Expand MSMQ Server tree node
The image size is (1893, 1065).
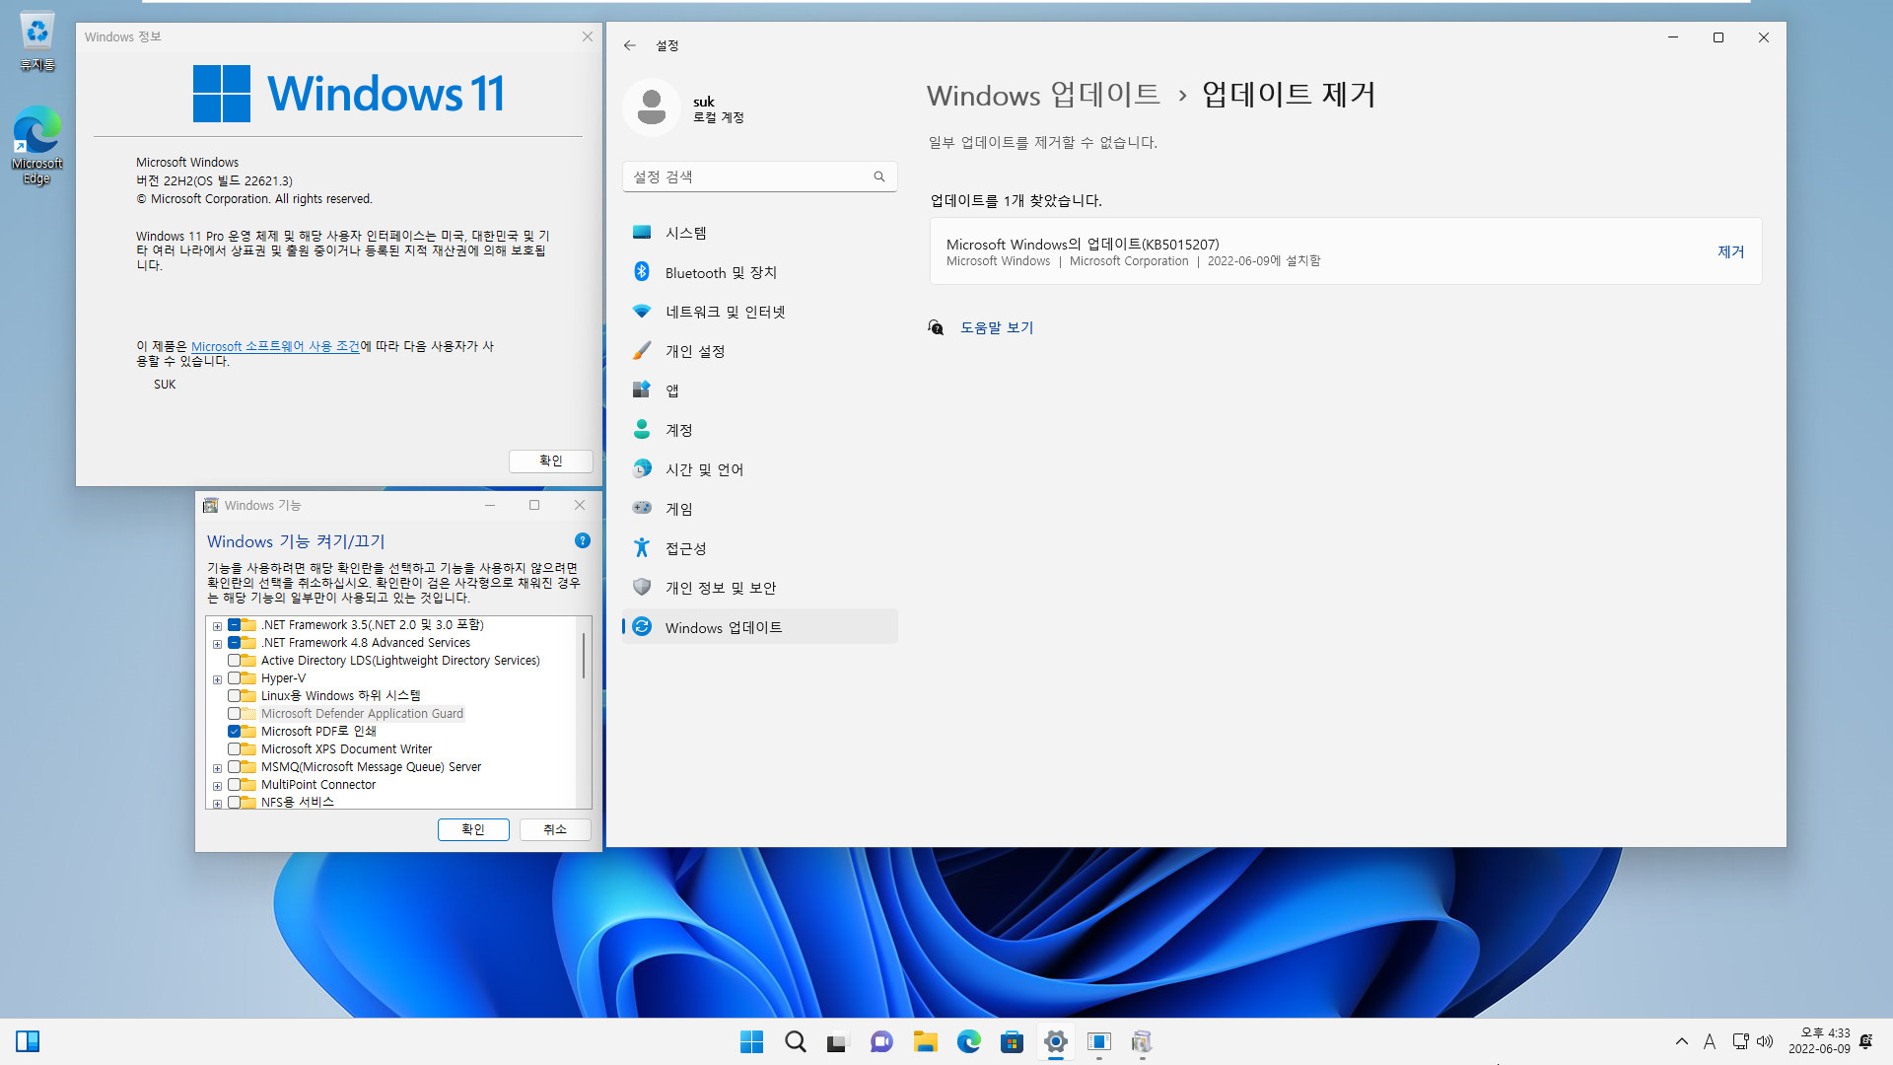217,768
